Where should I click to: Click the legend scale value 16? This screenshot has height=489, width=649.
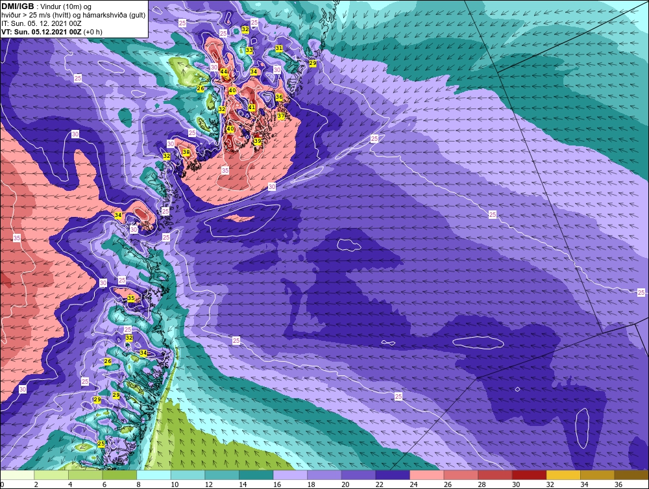(277, 484)
